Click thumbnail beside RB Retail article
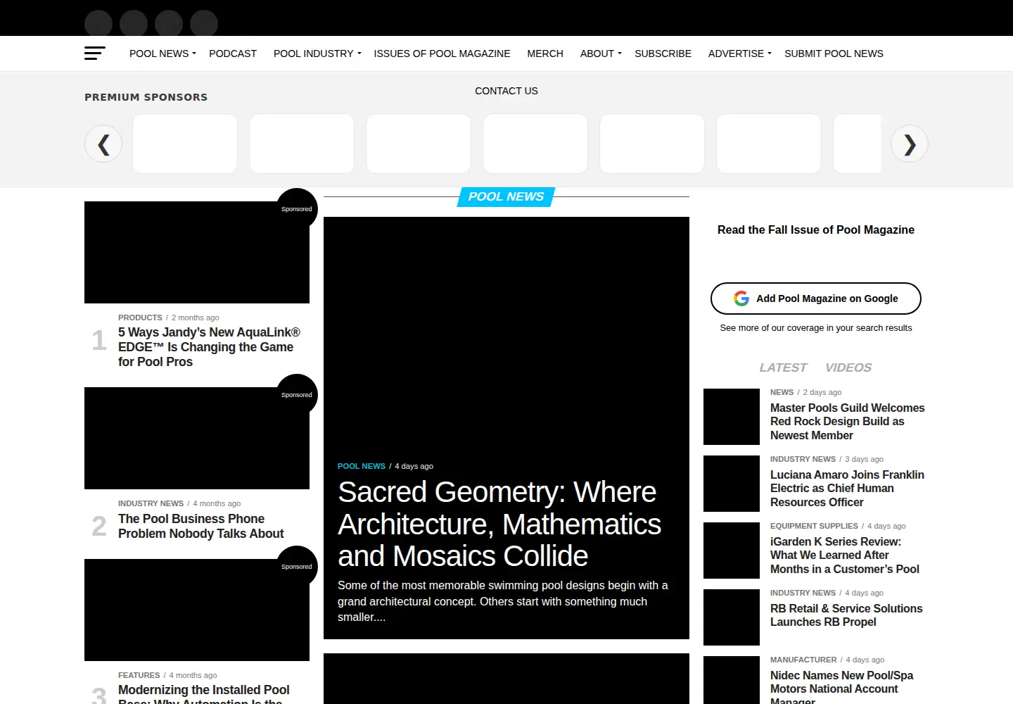1013x704 pixels. coord(732,617)
